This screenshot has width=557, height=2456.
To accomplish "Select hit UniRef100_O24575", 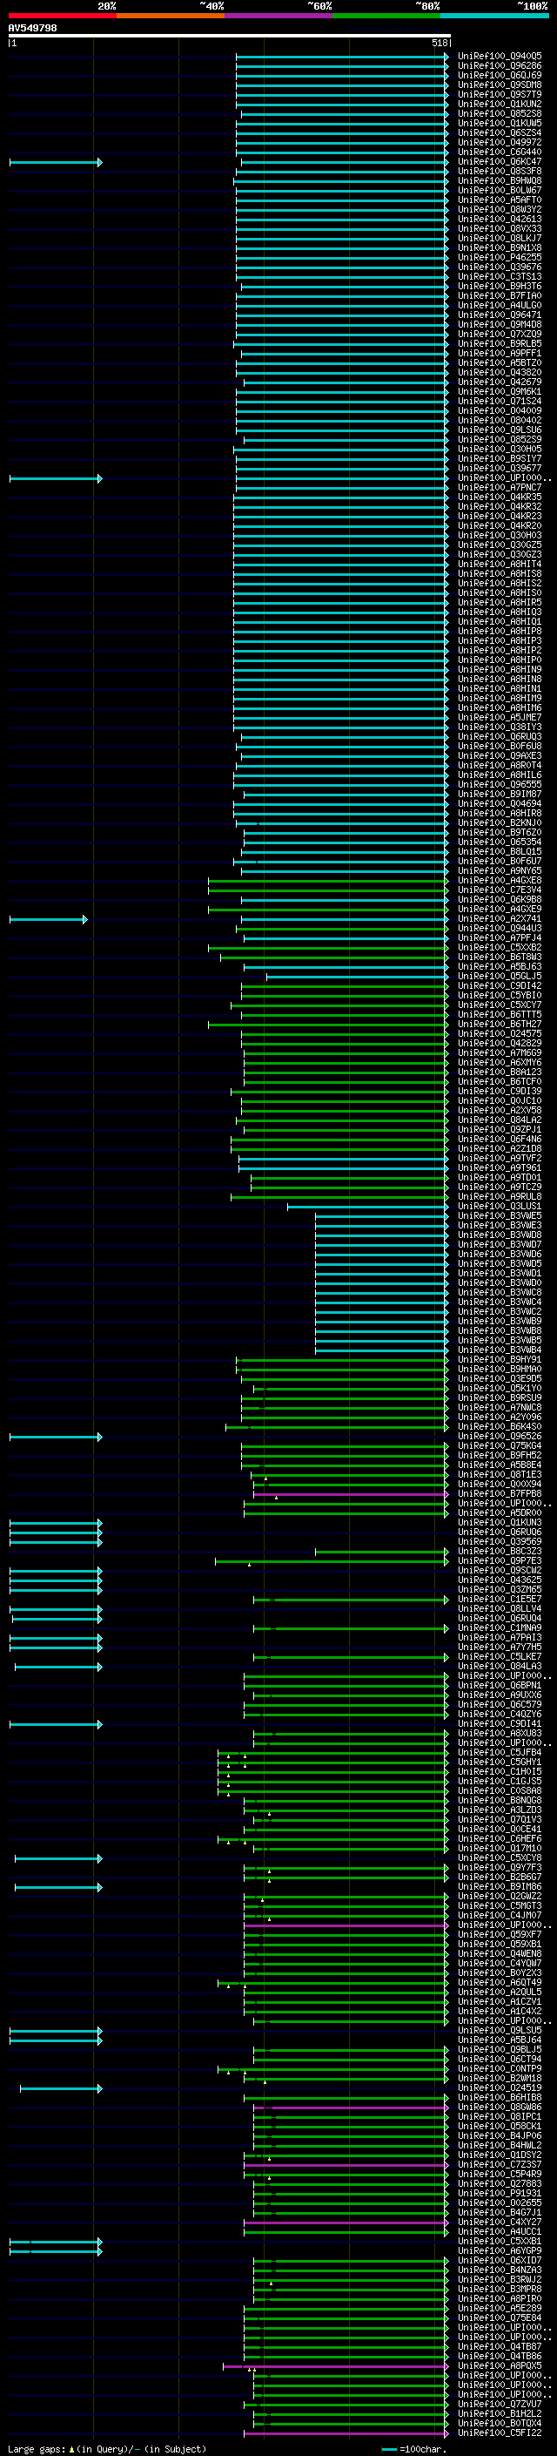I will (500, 1033).
